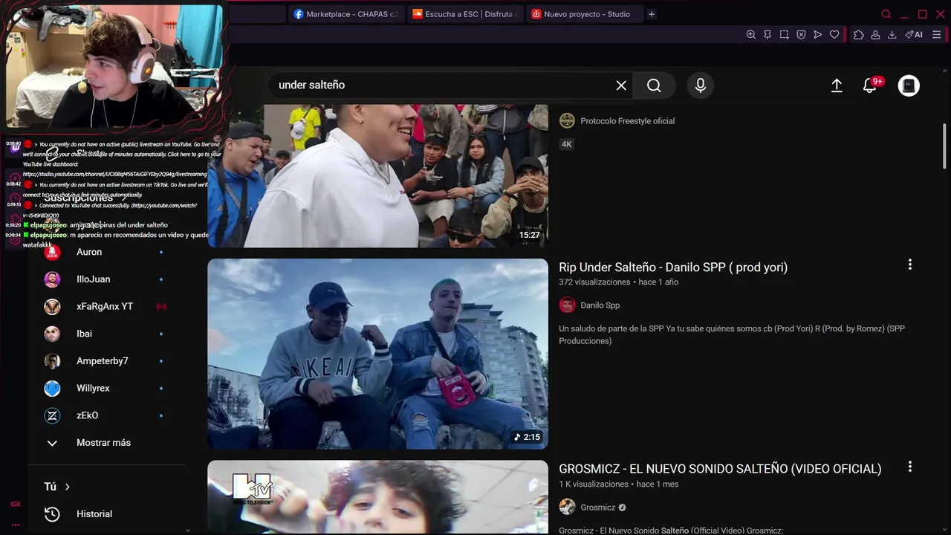Open the Protocolo Freestyle video thumbnail
The height and width of the screenshot is (535, 951).
click(x=377, y=175)
